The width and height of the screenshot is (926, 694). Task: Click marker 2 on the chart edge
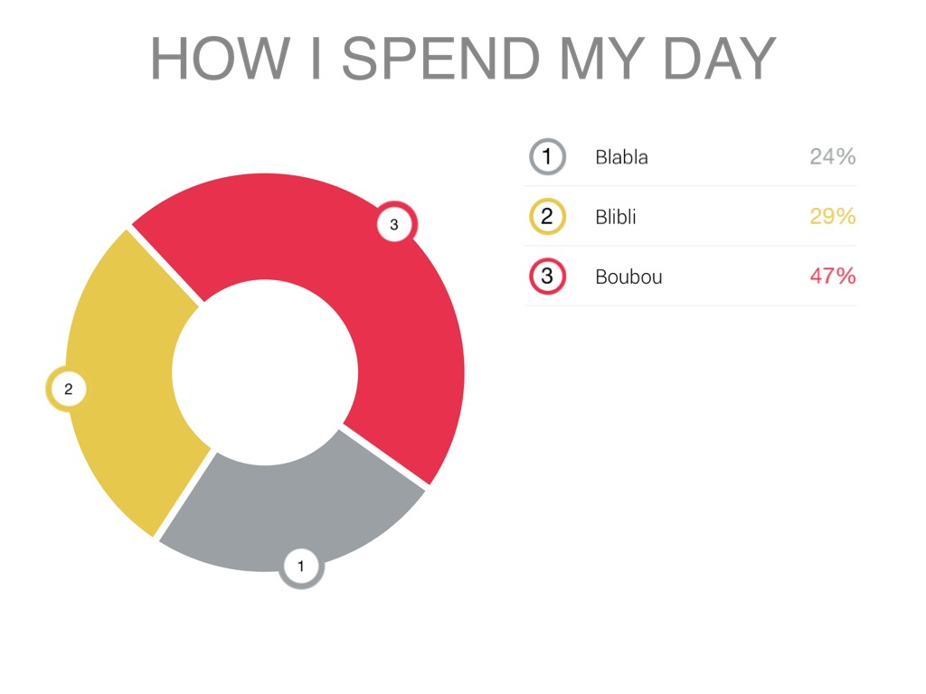[68, 389]
